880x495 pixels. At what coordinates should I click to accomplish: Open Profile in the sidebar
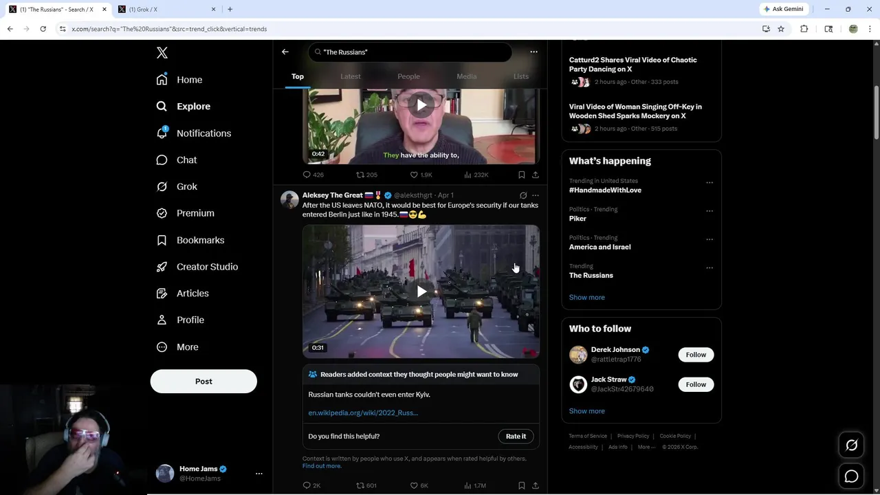(180, 320)
